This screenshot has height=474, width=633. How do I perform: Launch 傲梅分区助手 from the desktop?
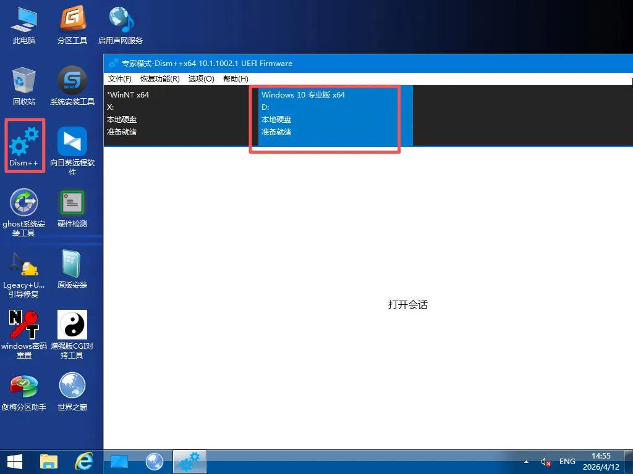[x=24, y=392]
